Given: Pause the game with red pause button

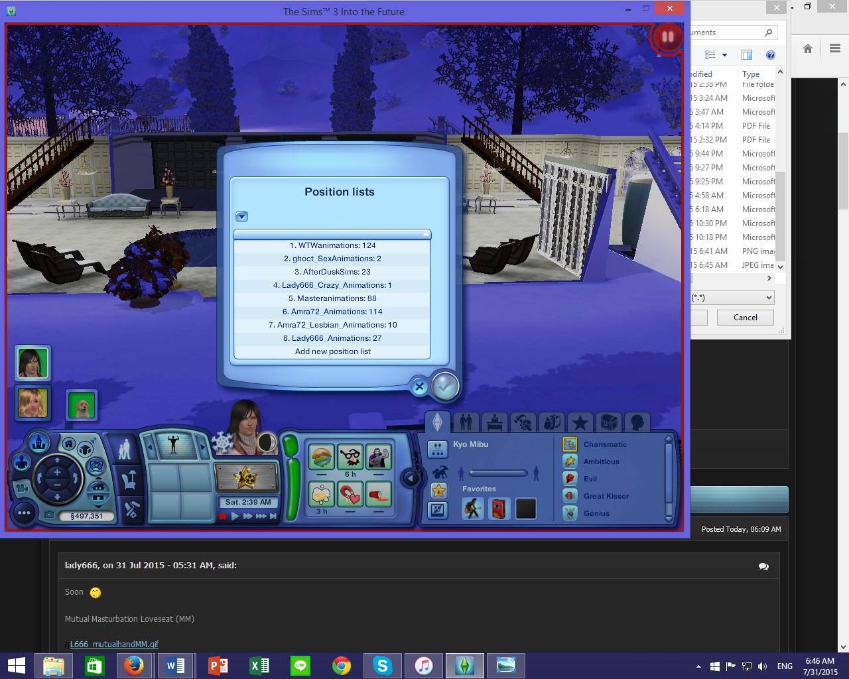Looking at the screenshot, I should pyautogui.click(x=223, y=516).
